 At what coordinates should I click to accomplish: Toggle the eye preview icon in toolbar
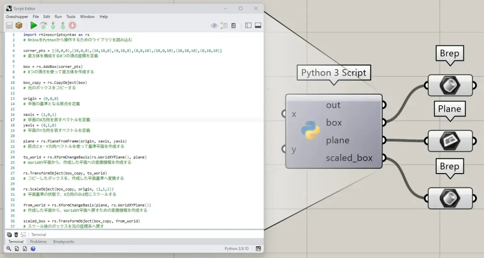(214, 25)
